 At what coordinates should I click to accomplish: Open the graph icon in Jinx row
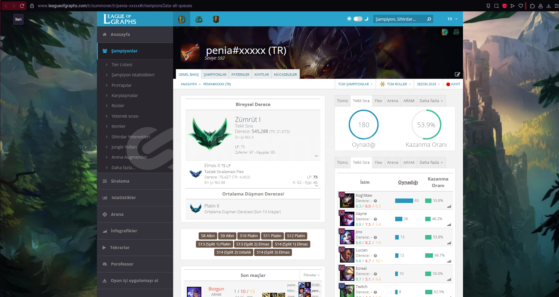[x=449, y=243]
